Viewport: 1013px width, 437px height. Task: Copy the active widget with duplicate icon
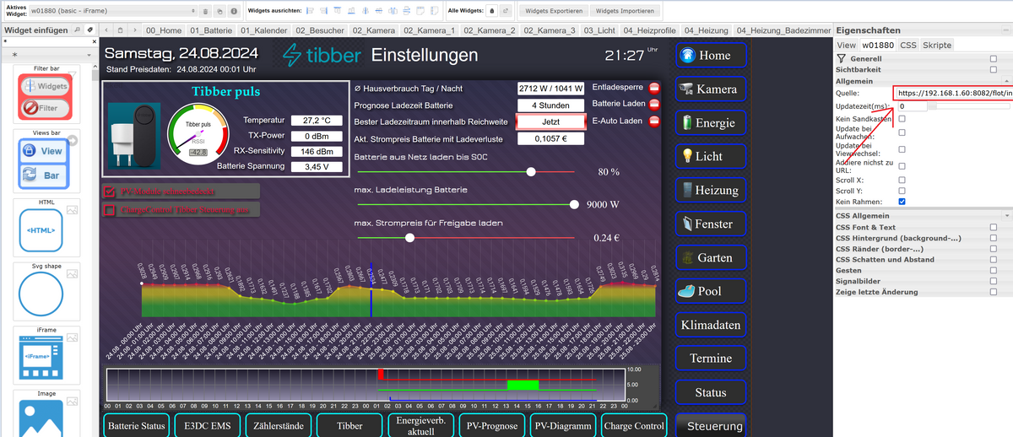[219, 11]
